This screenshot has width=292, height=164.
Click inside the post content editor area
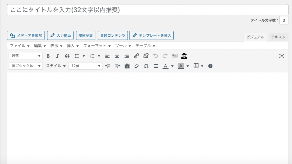point(147,118)
